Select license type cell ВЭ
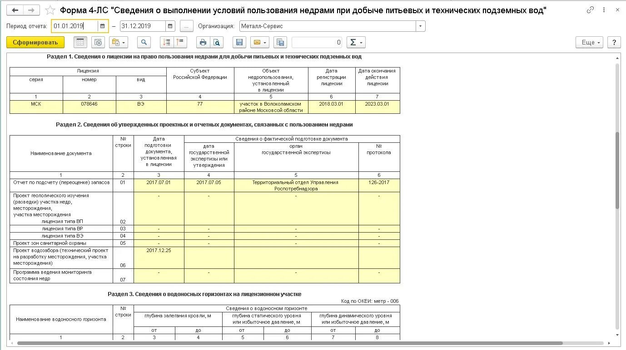626x350 pixels. [x=141, y=107]
